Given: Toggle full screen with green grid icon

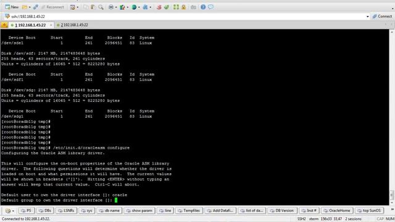Looking at the screenshot, I should coord(176,7).
